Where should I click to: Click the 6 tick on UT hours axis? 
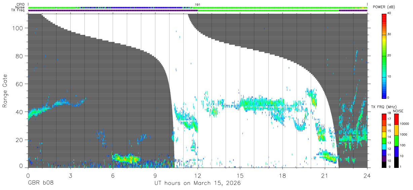click(x=113, y=175)
